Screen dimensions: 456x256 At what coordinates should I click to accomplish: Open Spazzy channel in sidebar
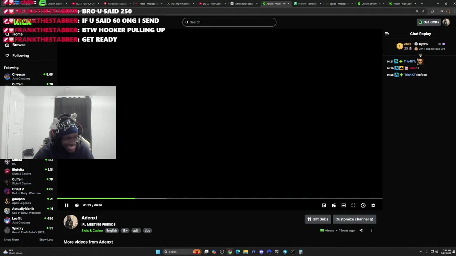[x=28, y=230]
